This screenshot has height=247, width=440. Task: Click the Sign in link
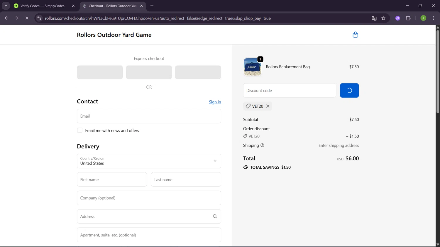click(215, 102)
